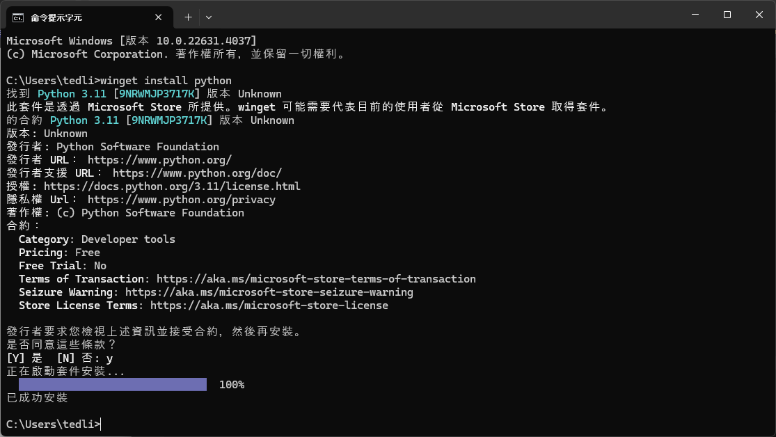
Task: Open the python.org/privacy link
Action: click(182, 200)
